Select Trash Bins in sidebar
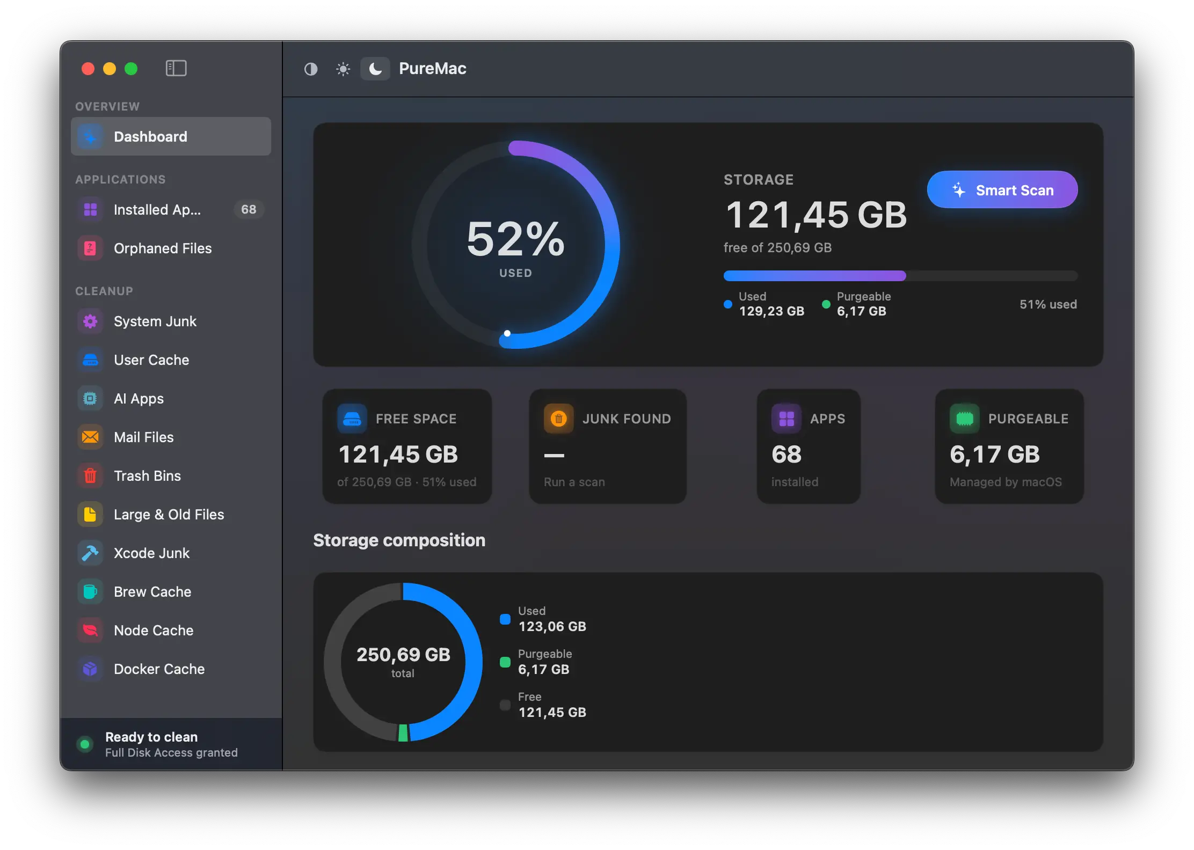The height and width of the screenshot is (850, 1194). tap(171, 475)
